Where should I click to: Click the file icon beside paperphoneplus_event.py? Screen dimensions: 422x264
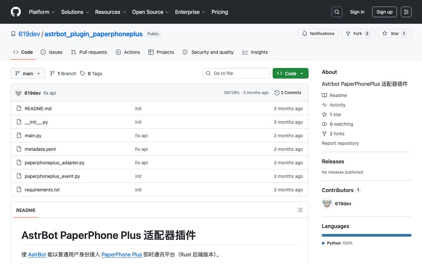click(19, 176)
